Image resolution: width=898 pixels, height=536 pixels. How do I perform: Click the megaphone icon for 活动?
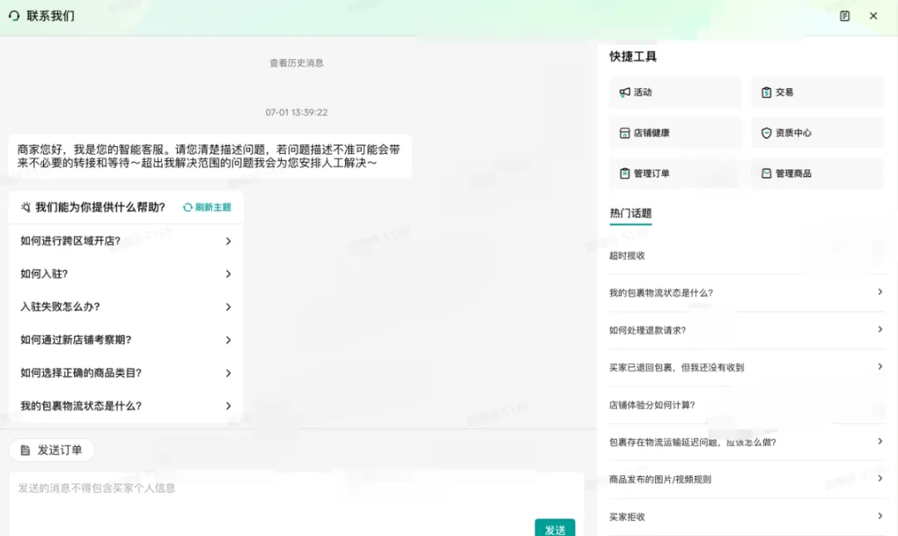[624, 92]
